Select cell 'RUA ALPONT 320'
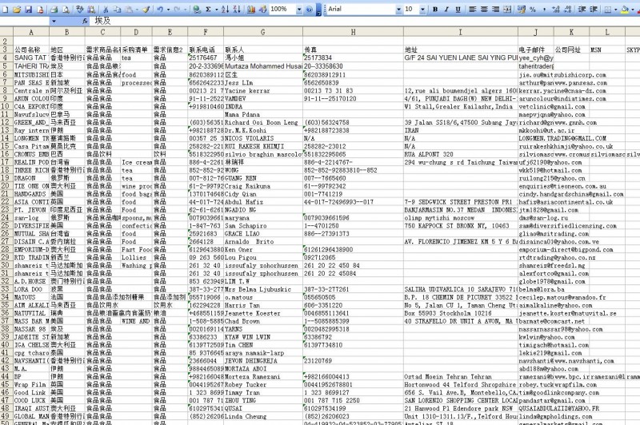Image resolution: width=640 pixels, height=425 pixels. pos(461,154)
